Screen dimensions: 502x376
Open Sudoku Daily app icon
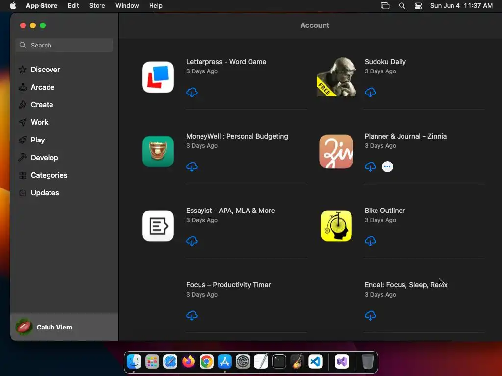pos(336,77)
